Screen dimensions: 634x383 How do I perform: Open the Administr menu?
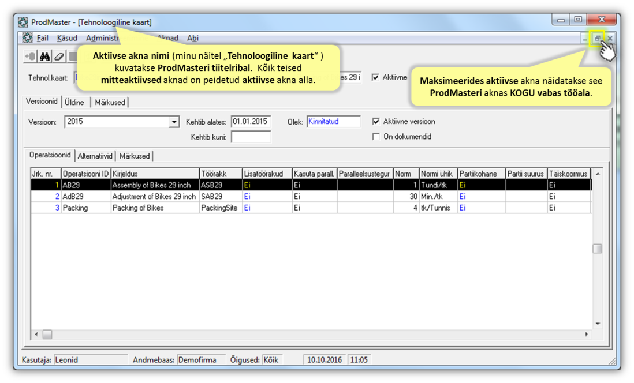pyautogui.click(x=102, y=38)
